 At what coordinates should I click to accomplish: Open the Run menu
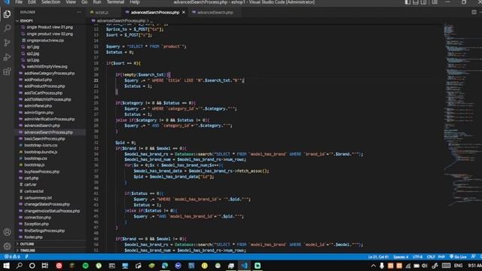click(97, 2)
